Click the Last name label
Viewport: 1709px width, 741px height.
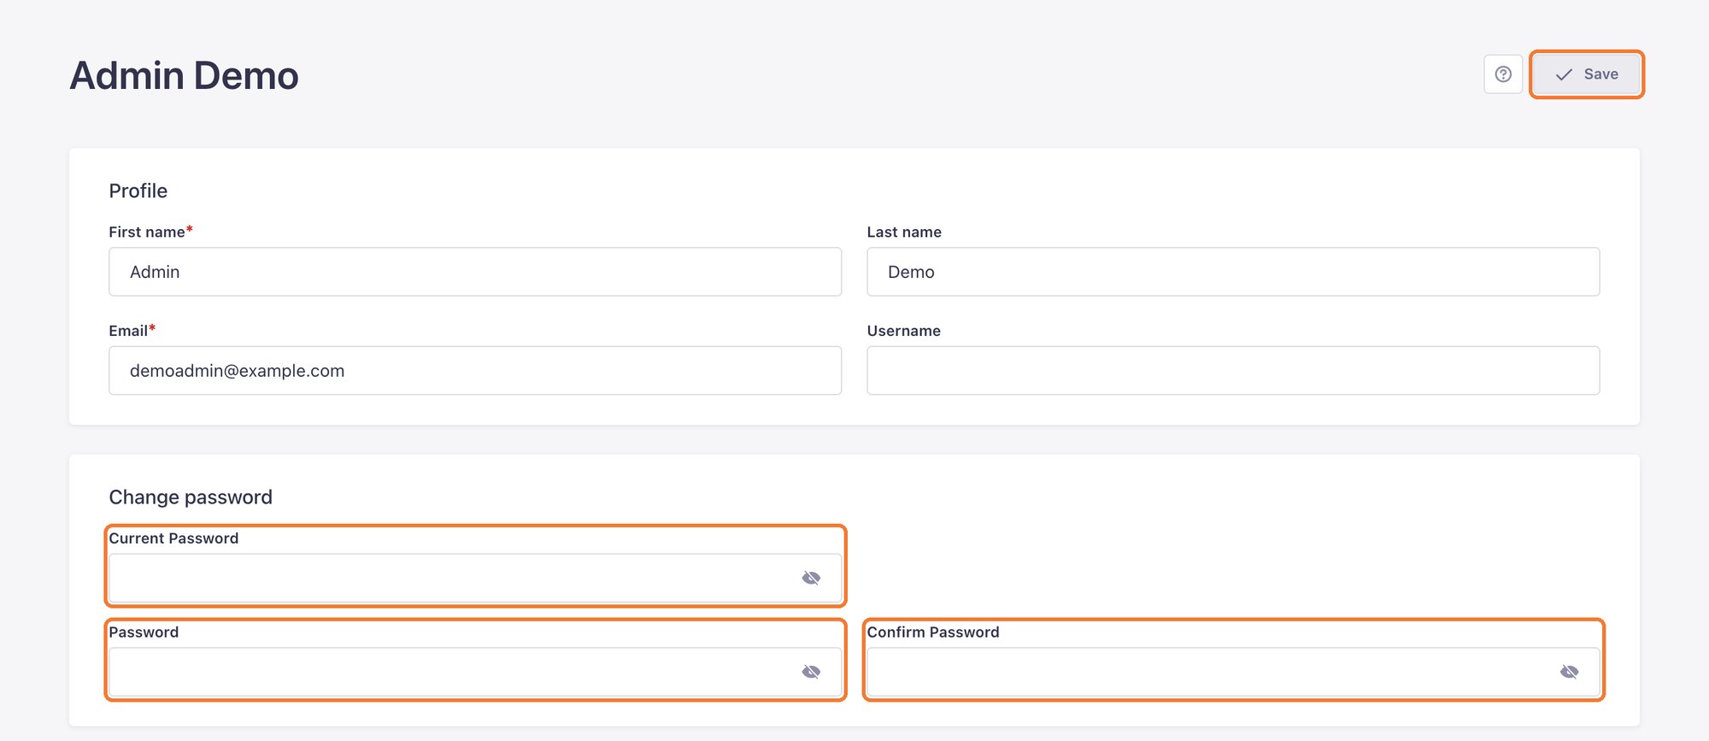click(904, 232)
